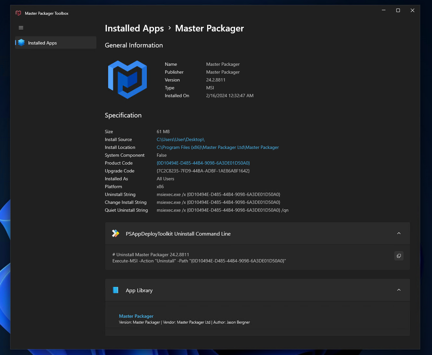Click the Change Install String msiexec value
This screenshot has width=432, height=355.
tap(218, 202)
